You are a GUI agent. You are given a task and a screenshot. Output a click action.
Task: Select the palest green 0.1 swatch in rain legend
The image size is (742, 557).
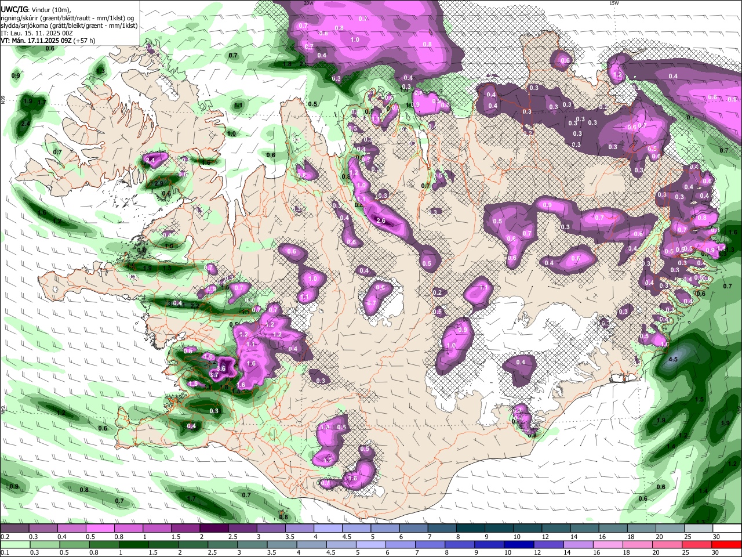(x=15, y=544)
